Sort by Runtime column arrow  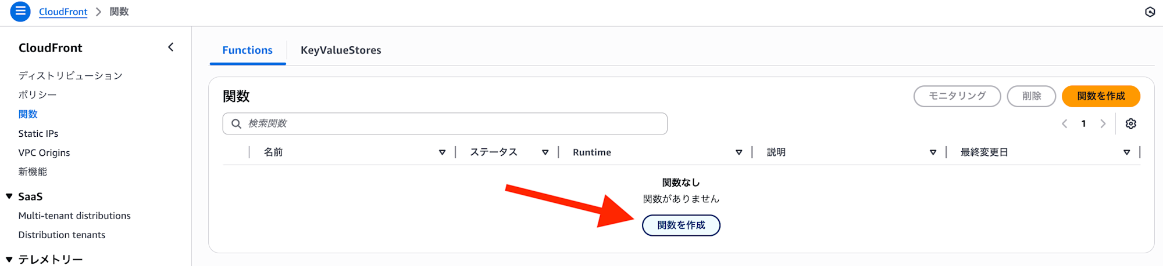(739, 152)
